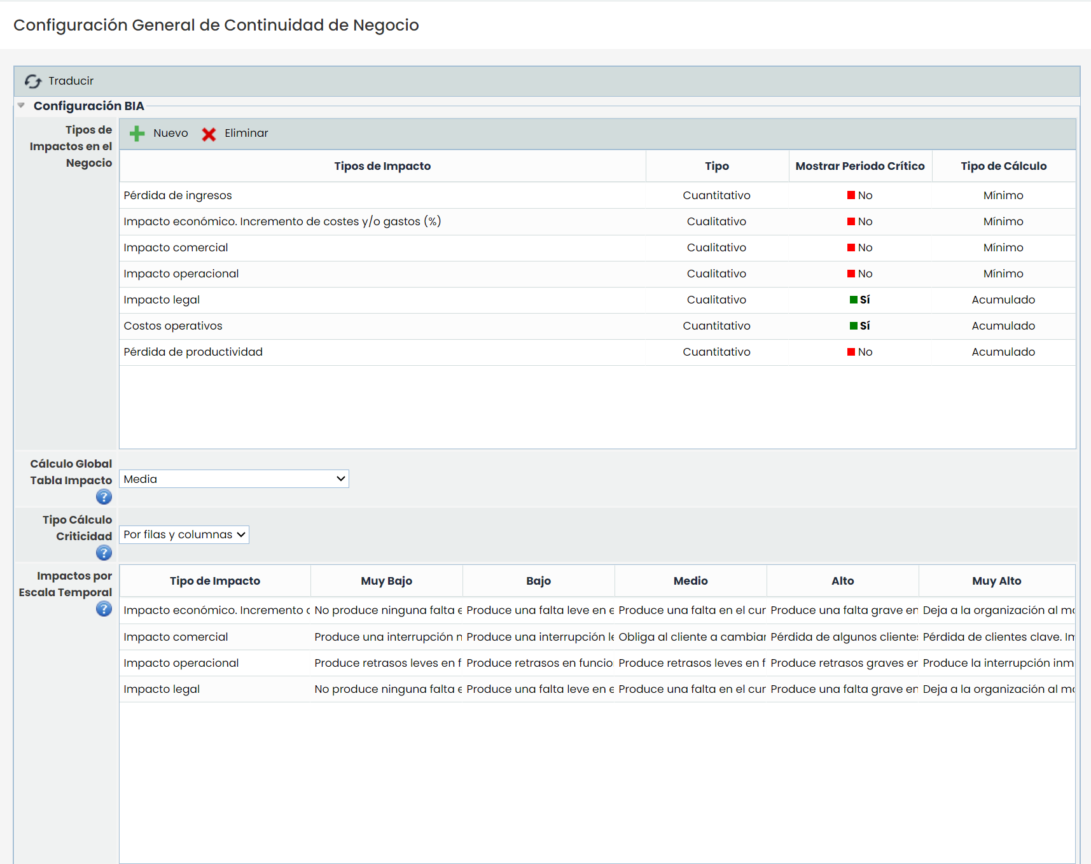Click red indicator in Pérdida de productividad row

click(x=851, y=352)
